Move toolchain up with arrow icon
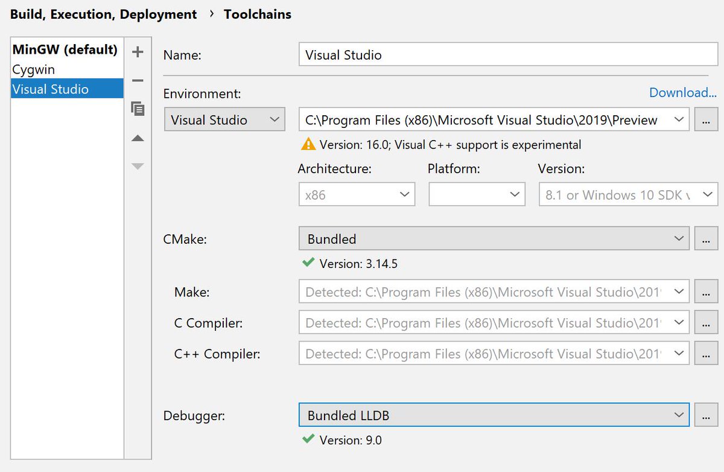The image size is (724, 472). pyautogui.click(x=138, y=138)
